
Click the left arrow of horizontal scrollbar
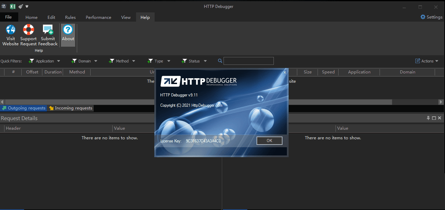2,102
